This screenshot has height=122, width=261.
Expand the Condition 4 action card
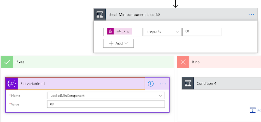point(221,83)
